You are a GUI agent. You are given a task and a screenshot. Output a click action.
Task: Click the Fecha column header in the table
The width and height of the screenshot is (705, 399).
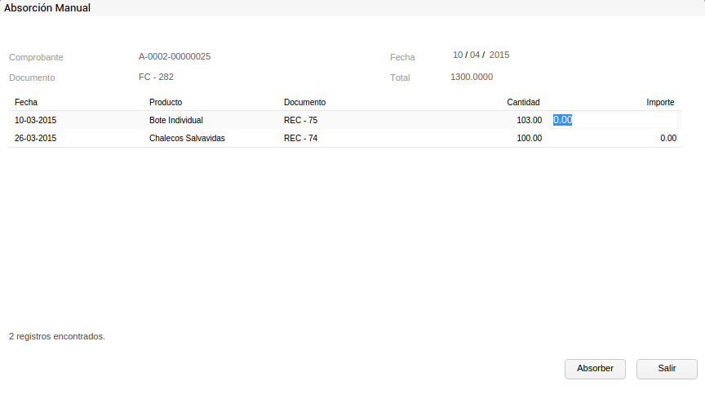tap(26, 102)
